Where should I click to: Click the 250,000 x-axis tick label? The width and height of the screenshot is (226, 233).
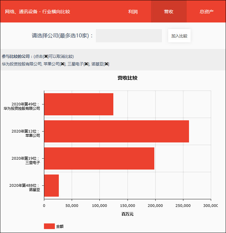click(x=183, y=206)
